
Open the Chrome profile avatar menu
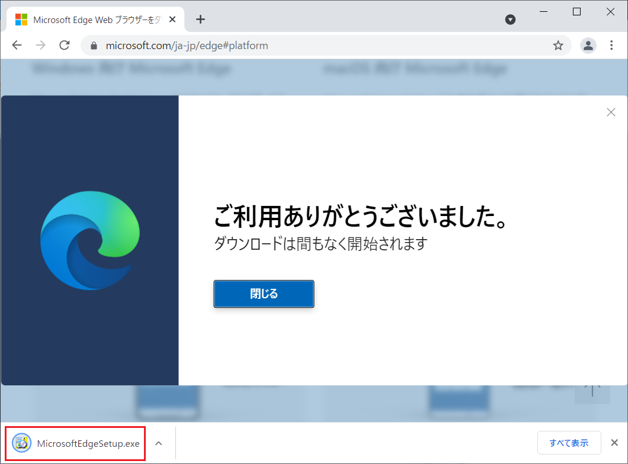coord(588,46)
